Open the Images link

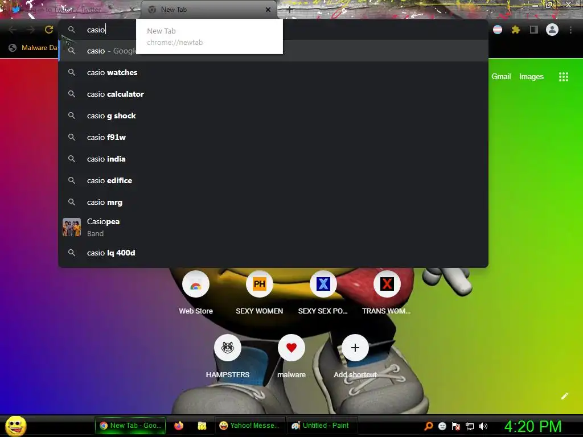(531, 77)
